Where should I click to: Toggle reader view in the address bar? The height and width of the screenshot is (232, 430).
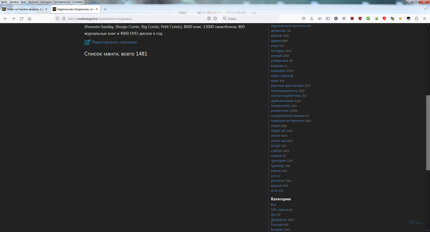pyautogui.click(x=209, y=19)
